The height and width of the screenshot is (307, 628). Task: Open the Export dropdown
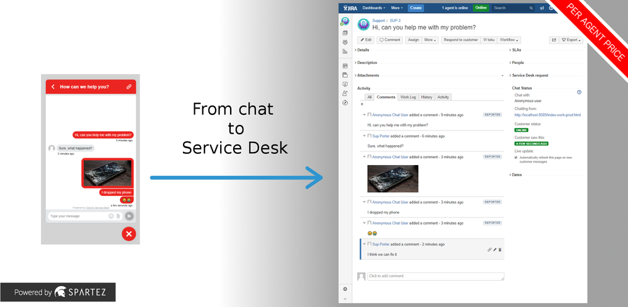(571, 40)
